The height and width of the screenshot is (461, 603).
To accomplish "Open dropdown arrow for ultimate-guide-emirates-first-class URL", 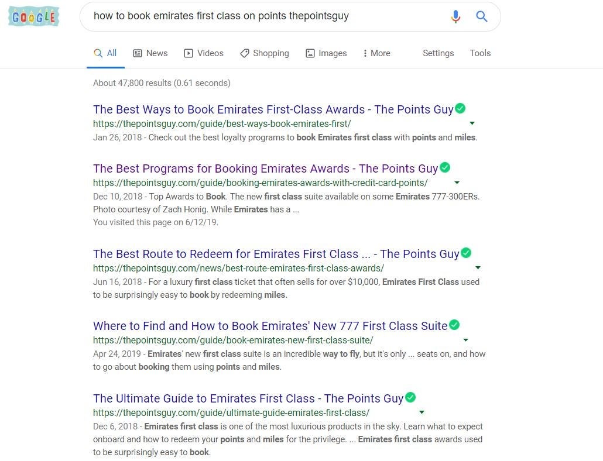I will click(x=422, y=412).
